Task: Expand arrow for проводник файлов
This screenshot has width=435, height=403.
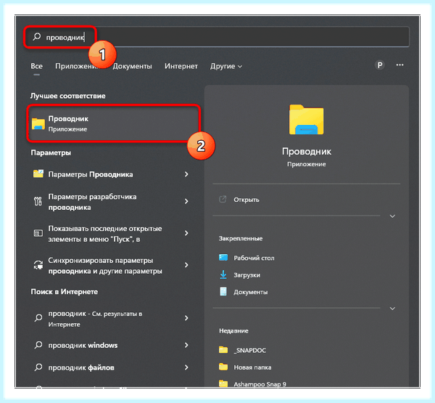Action: [186, 367]
